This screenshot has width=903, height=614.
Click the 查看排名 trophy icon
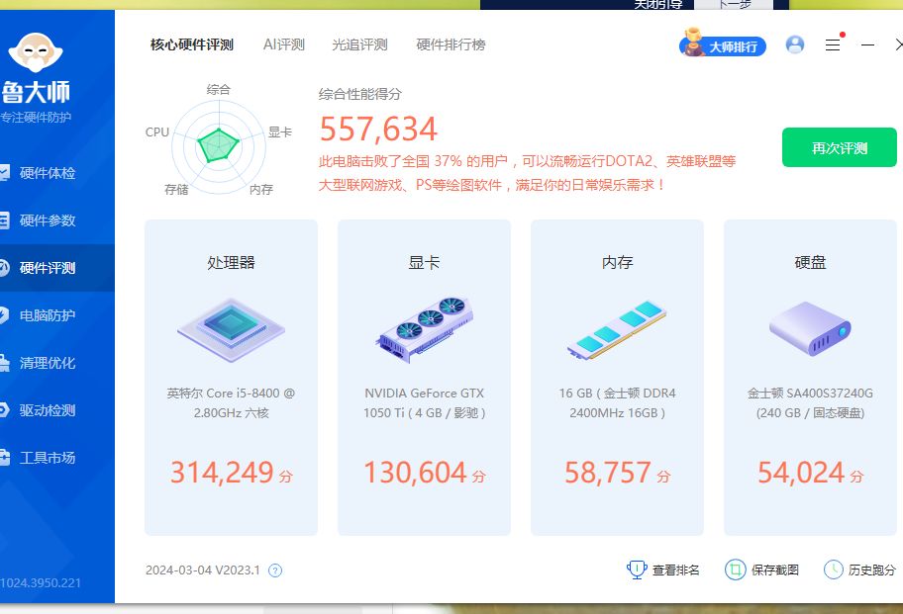(x=637, y=570)
